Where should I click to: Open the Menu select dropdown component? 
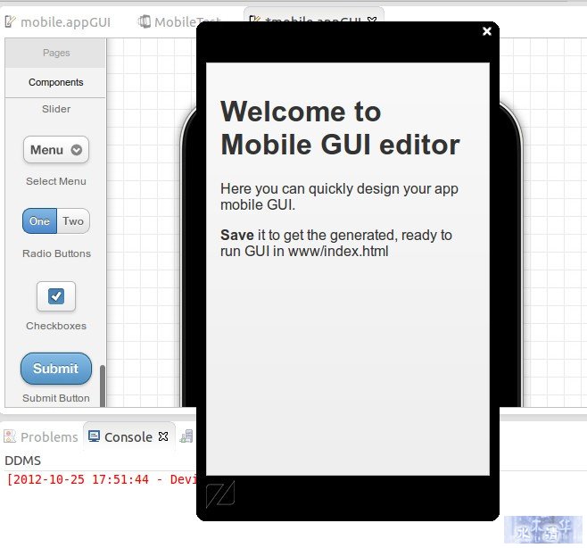[56, 150]
